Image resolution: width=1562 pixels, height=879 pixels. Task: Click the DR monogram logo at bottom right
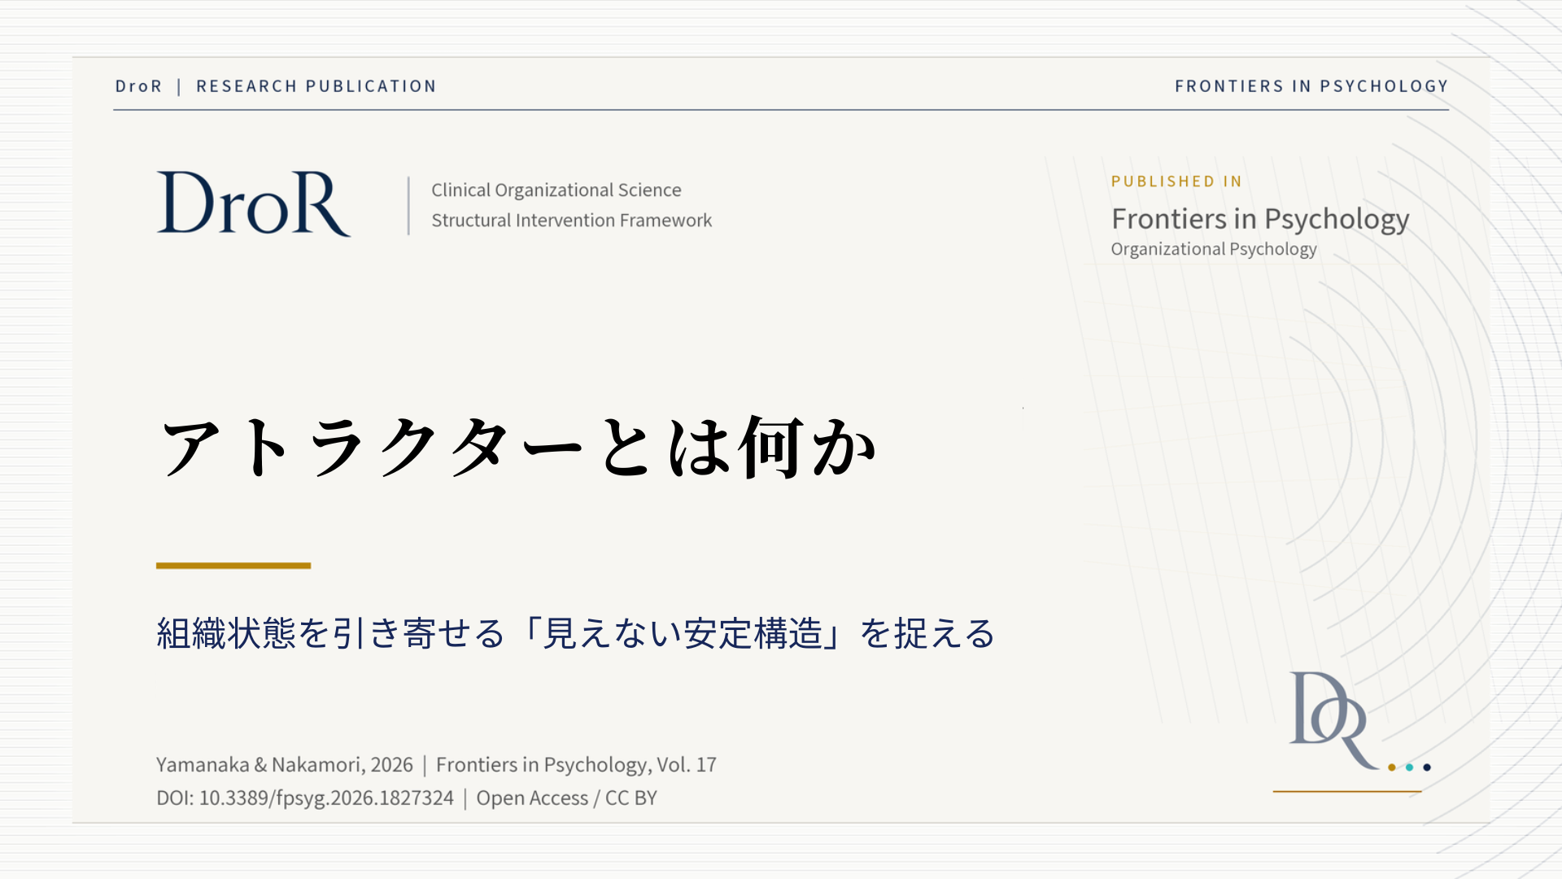tap(1334, 719)
